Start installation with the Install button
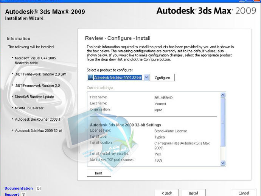The image size is (261, 196). click(193, 193)
